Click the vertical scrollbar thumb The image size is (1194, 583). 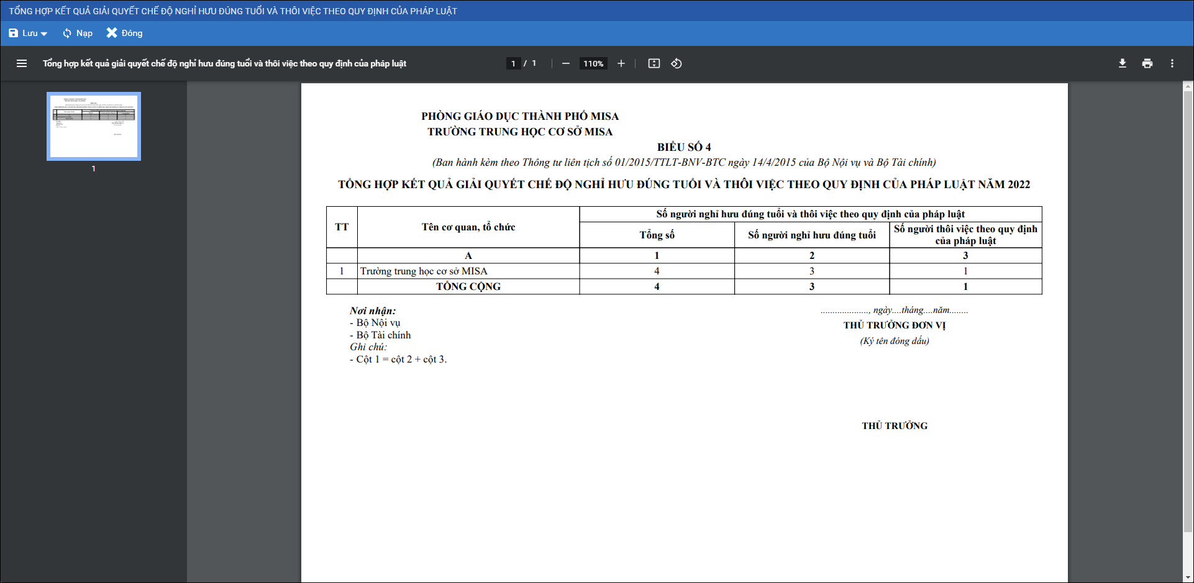coord(1188,310)
